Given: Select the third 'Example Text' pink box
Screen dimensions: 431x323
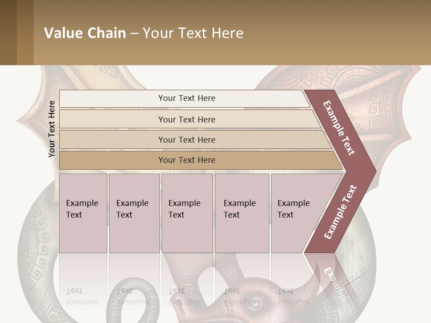Looking at the screenshot, I should [x=187, y=213].
